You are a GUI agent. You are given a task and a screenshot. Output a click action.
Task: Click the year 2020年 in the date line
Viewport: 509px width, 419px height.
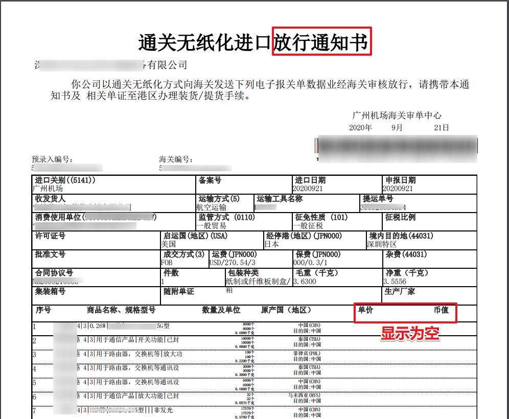(360, 128)
